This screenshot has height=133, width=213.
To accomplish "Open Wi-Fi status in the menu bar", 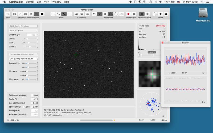I will point(145,2).
